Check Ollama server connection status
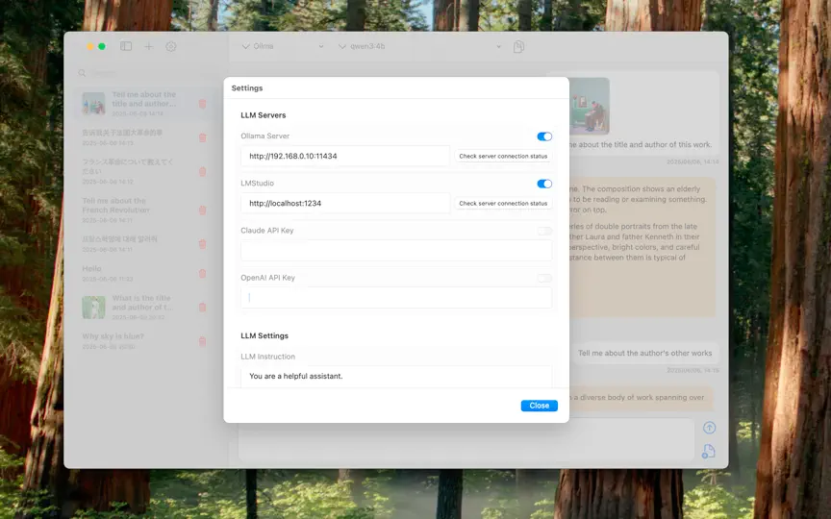The width and height of the screenshot is (831, 519). (x=503, y=157)
